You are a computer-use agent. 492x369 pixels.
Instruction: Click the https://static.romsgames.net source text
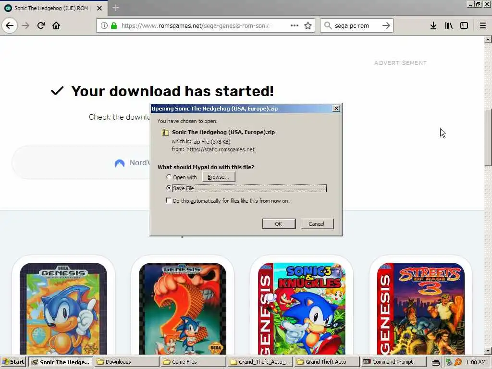point(221,150)
